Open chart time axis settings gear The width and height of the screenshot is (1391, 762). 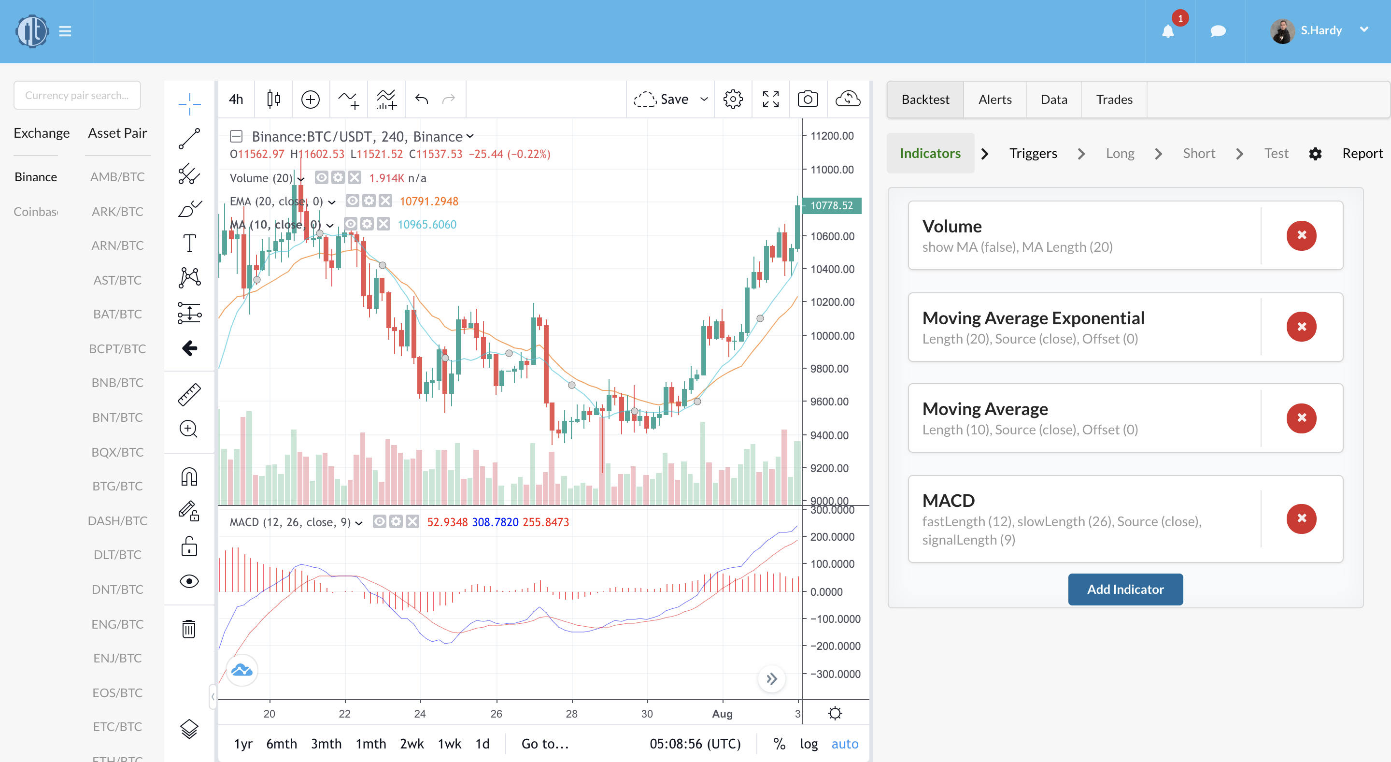click(x=835, y=713)
